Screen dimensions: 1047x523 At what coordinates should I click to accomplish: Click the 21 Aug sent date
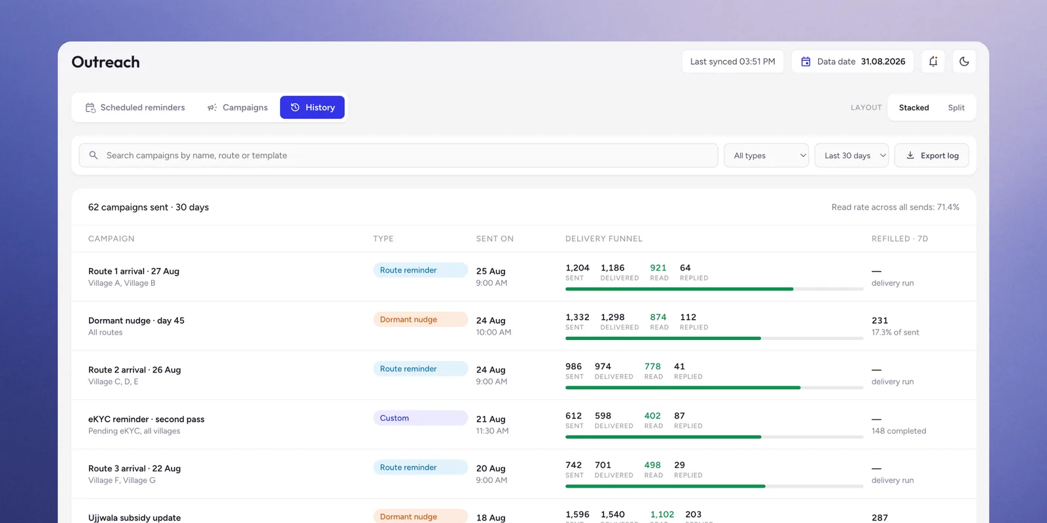pos(491,419)
